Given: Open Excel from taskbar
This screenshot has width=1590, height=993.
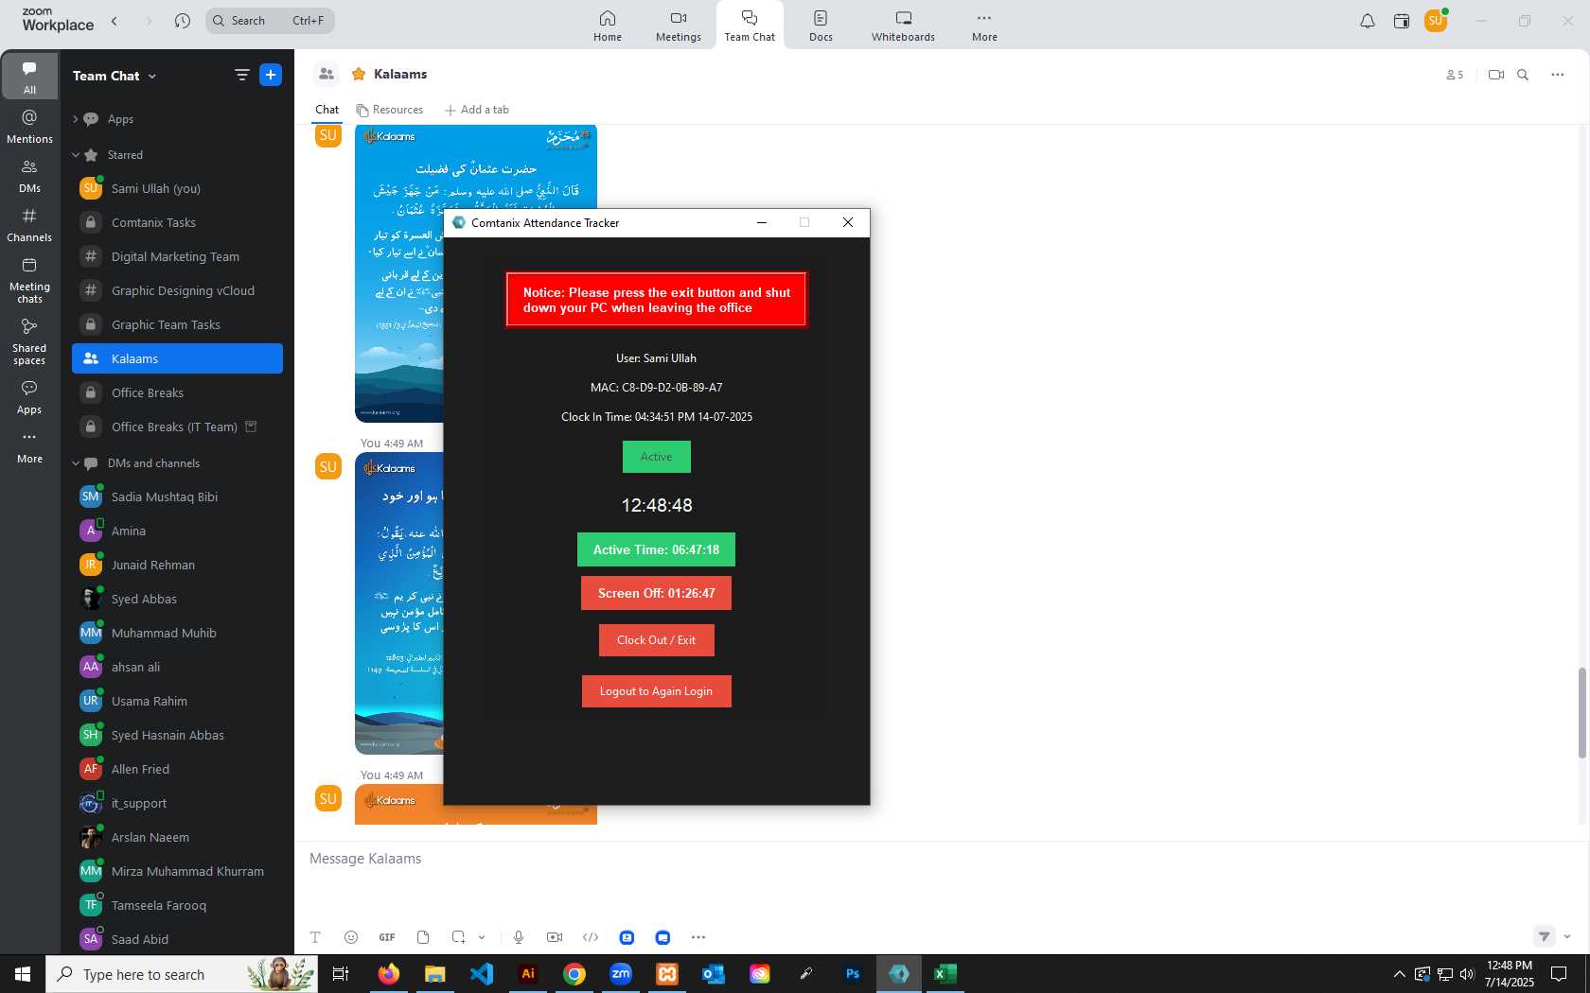Looking at the screenshot, I should coord(945,974).
